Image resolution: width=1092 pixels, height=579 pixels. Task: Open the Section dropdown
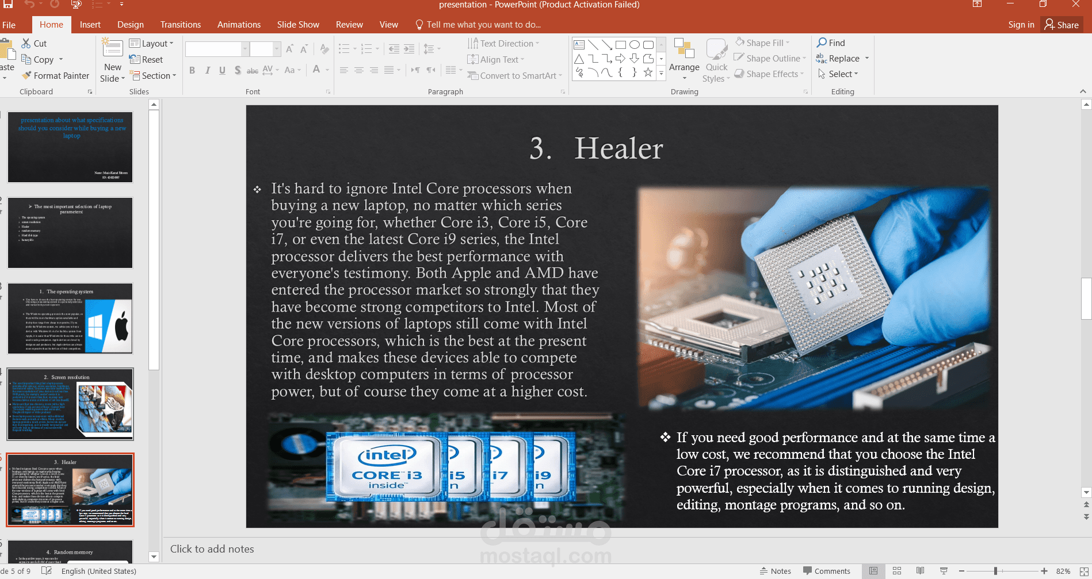(x=153, y=75)
